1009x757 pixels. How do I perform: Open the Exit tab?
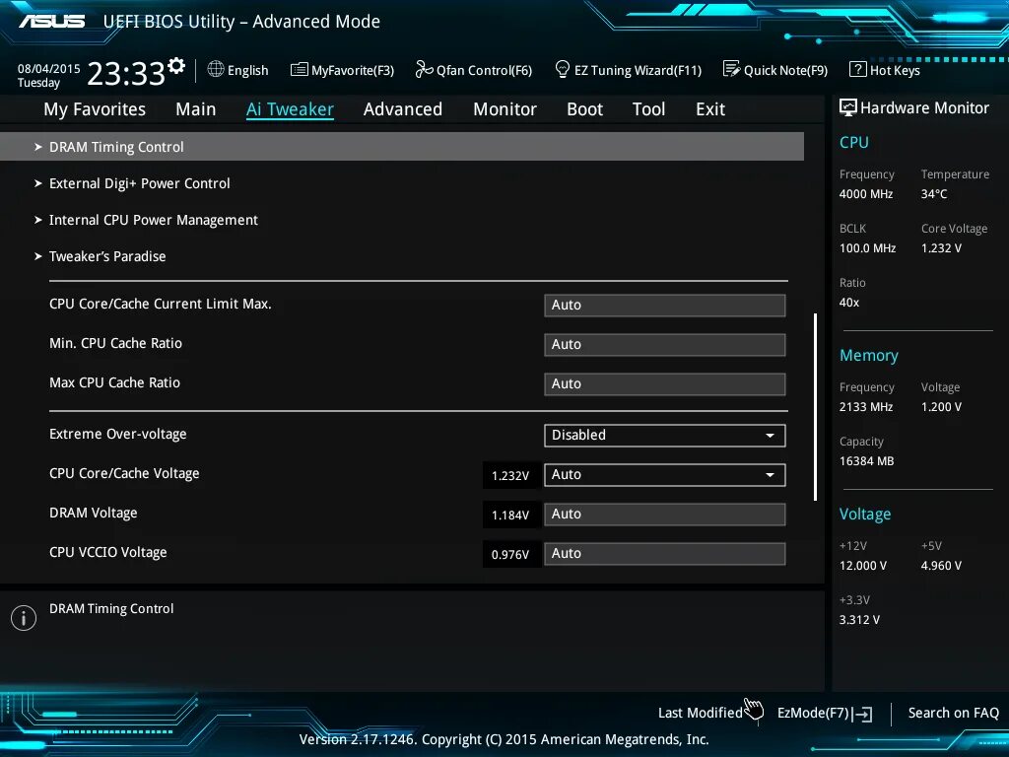click(x=710, y=109)
